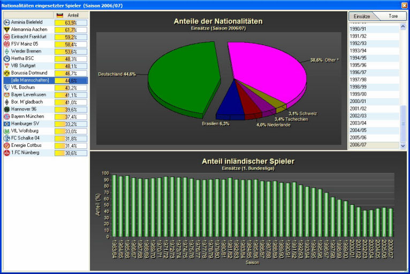
Task: Select season 1997/98 in the list
Action: tap(374, 79)
